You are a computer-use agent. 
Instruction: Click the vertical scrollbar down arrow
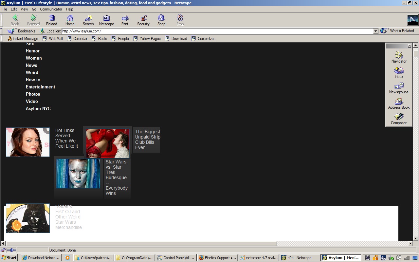416,238
